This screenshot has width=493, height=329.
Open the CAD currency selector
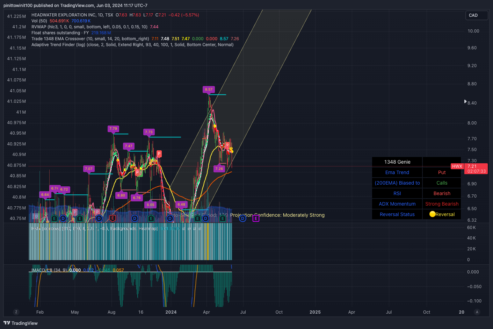(477, 15)
